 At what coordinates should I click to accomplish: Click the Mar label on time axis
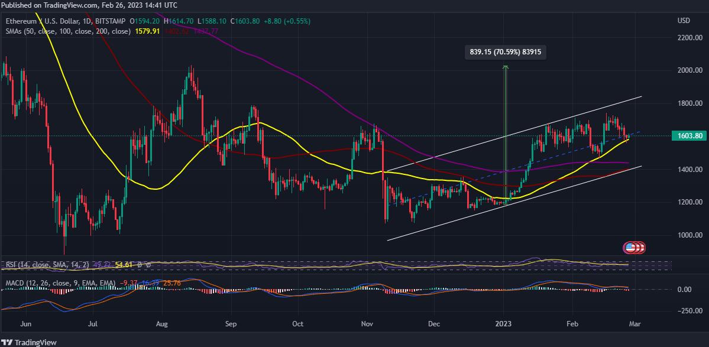click(635, 324)
